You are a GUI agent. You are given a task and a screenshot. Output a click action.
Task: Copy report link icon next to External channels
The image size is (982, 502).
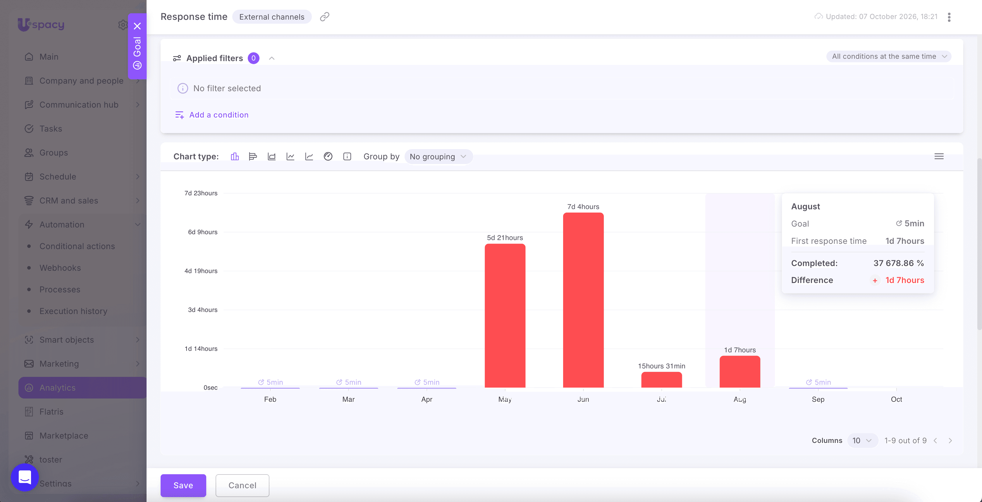point(324,17)
